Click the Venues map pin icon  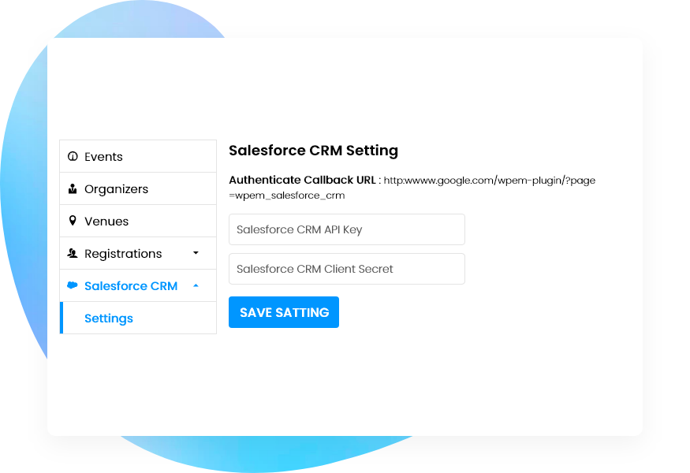[x=73, y=221]
